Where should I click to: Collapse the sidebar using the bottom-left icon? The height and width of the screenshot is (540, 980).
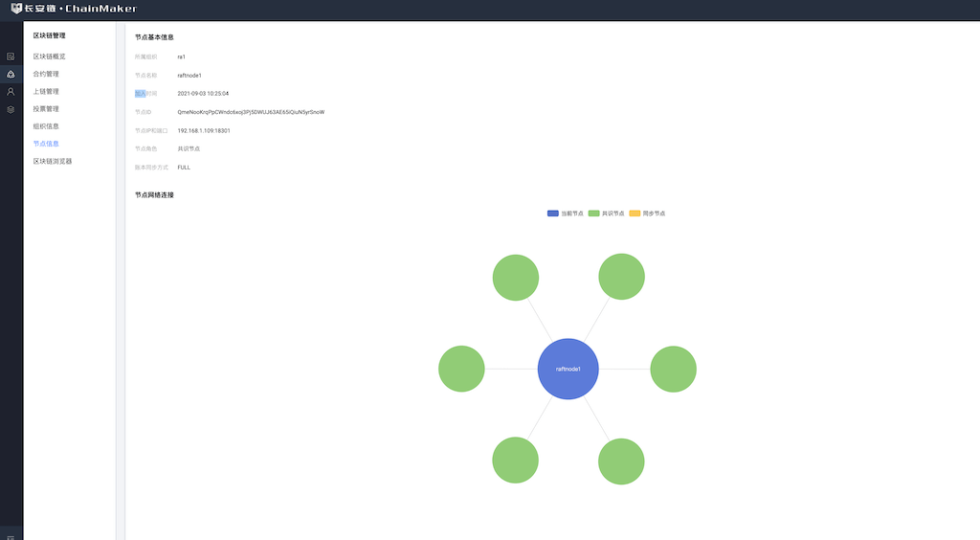11,533
